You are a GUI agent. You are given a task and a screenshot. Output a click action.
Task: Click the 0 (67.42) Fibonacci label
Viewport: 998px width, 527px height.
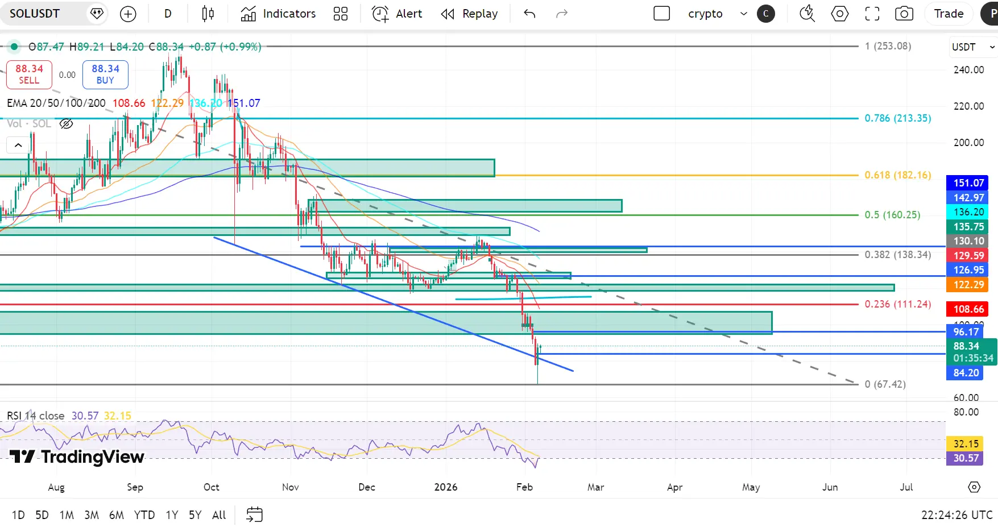point(885,384)
